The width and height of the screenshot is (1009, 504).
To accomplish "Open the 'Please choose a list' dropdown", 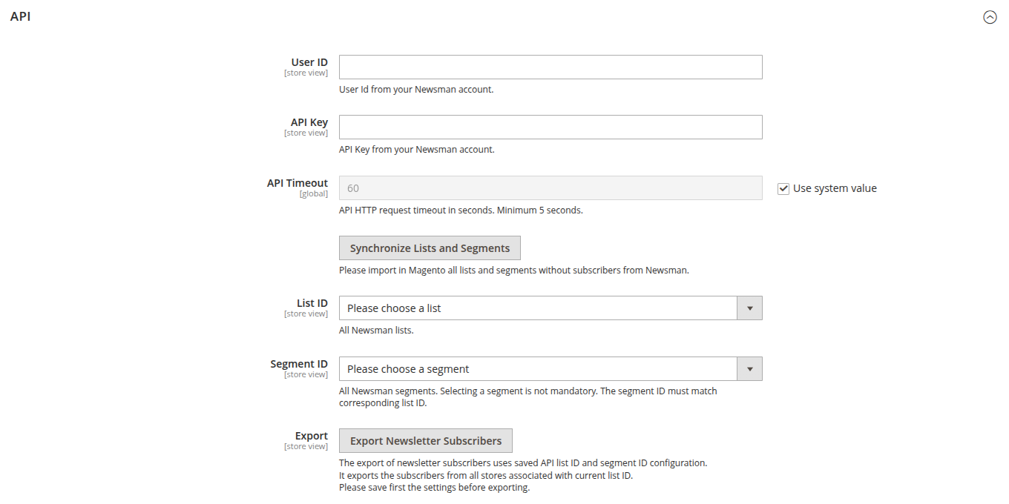I will coord(537,308).
